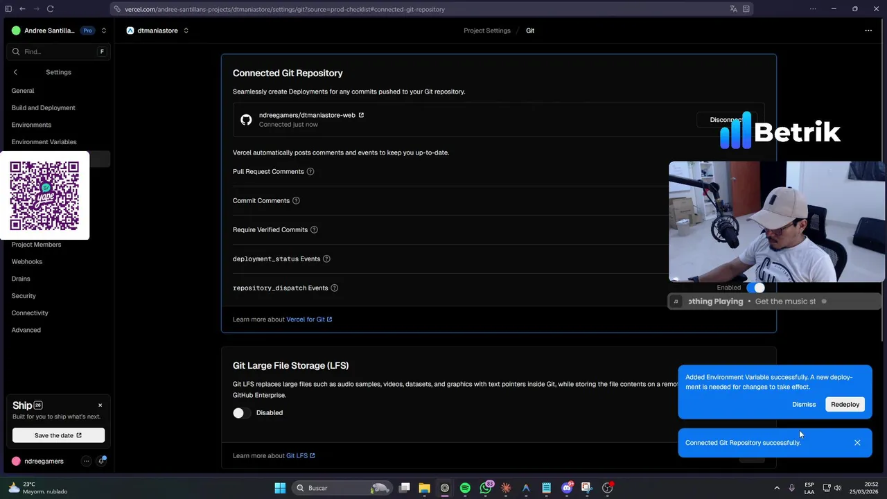Click the Pro badge next to team name
This screenshot has width=887, height=499.
[87, 30]
